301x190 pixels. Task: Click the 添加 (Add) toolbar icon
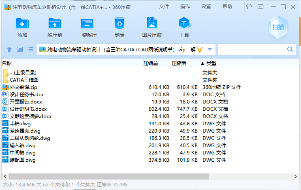pos(22,23)
